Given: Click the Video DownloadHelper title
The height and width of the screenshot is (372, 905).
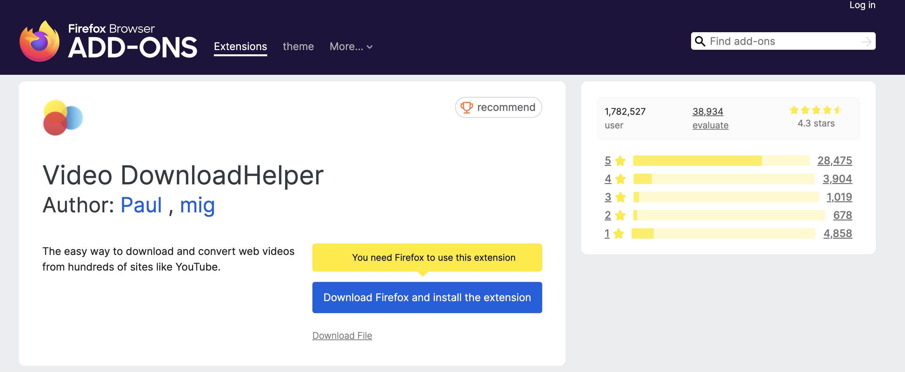Looking at the screenshot, I should [x=183, y=175].
